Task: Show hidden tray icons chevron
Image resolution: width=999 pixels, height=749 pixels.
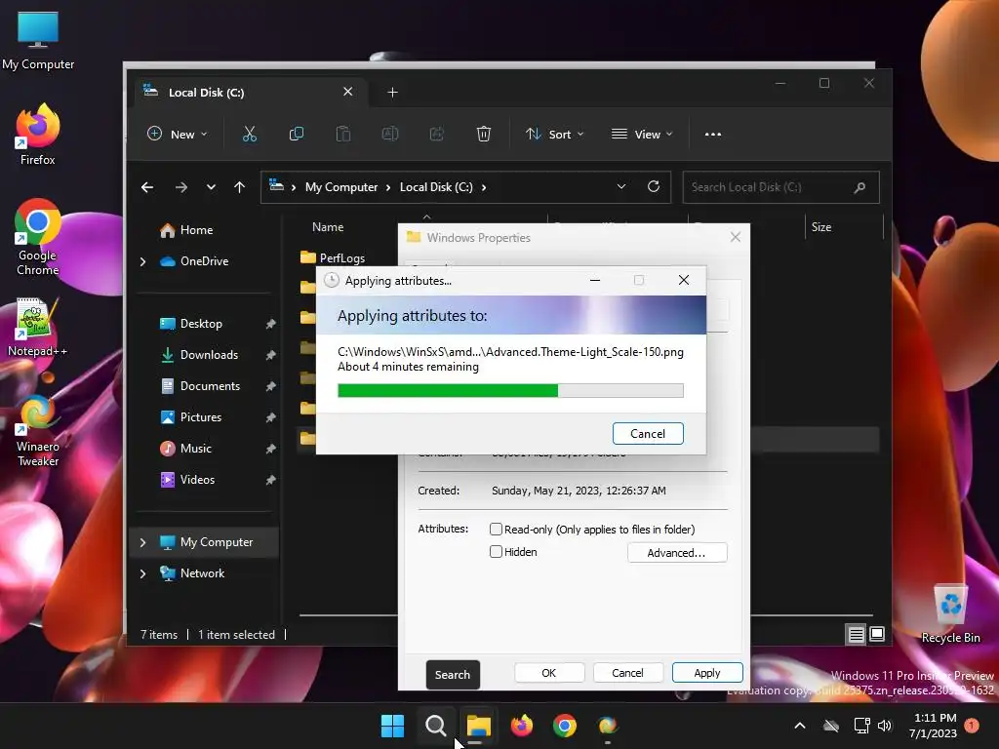Action: [x=800, y=726]
